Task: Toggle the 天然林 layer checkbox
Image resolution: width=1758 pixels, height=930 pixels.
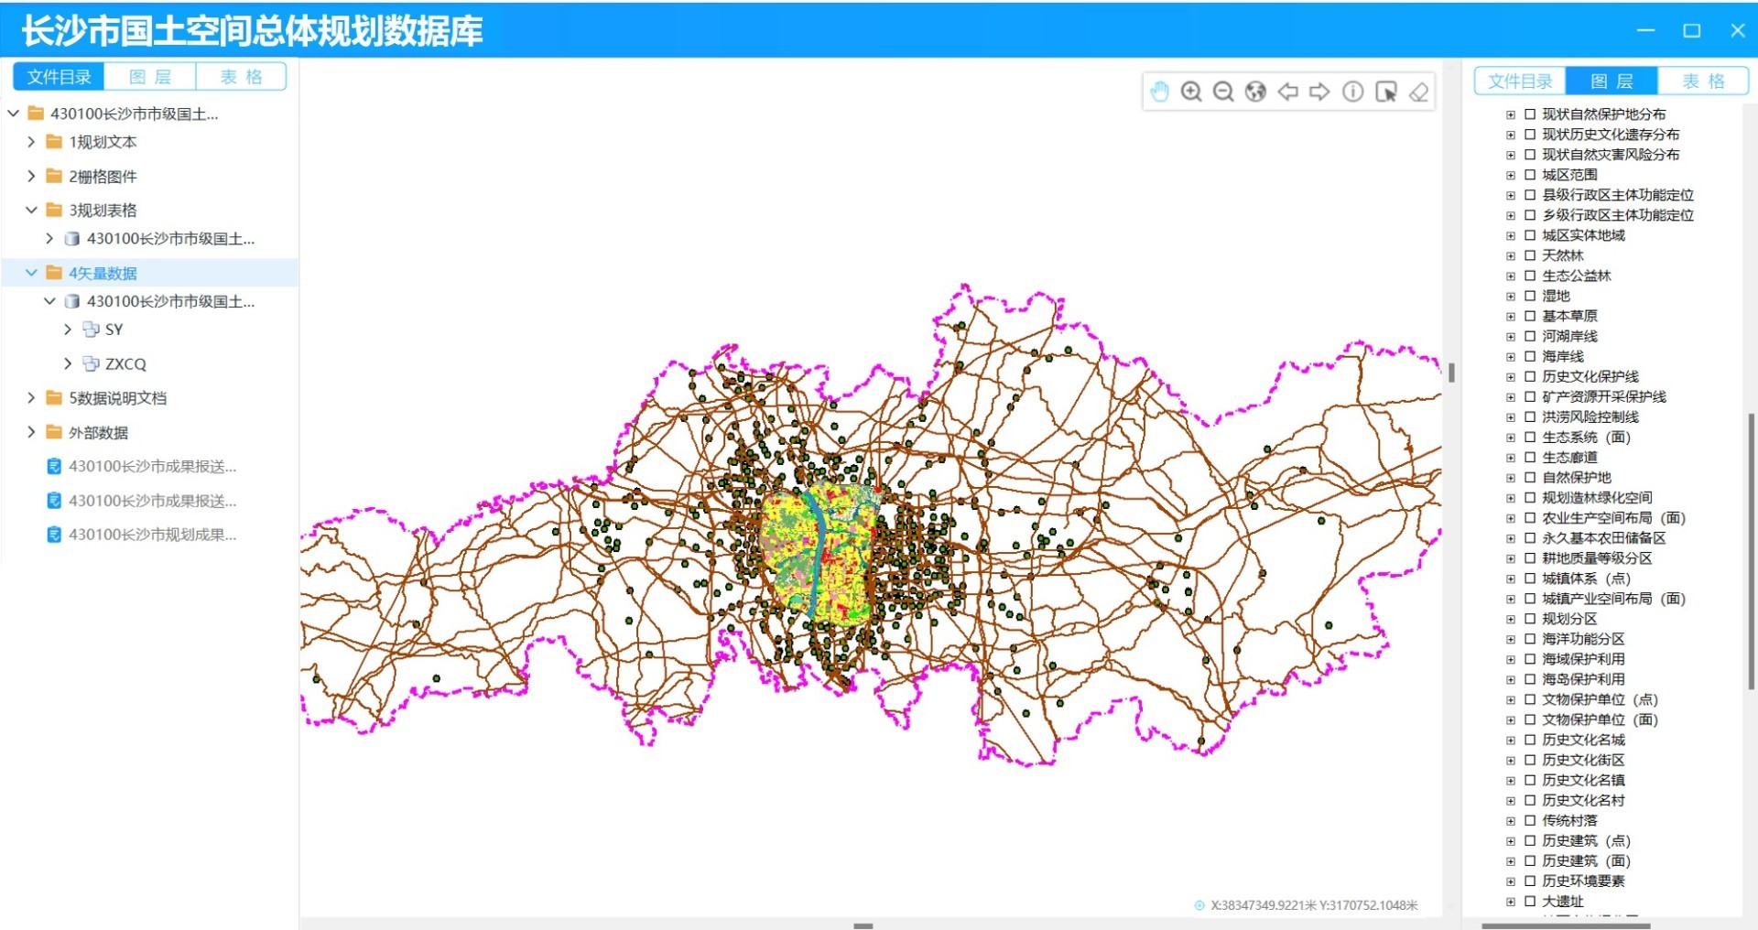Action: point(1529,255)
